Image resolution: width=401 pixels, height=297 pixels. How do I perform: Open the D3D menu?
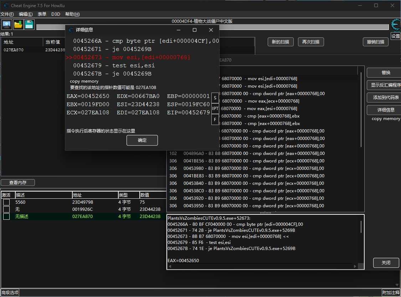click(56, 14)
